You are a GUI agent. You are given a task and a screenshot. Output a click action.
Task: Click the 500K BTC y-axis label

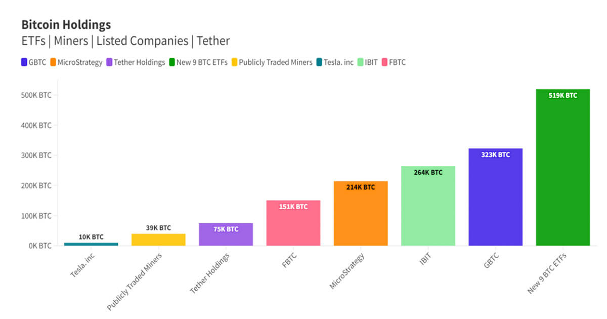[x=37, y=95]
